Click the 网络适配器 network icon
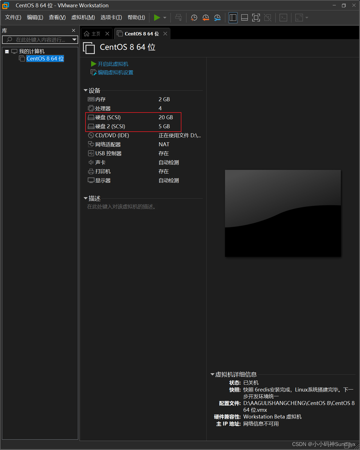 coord(91,144)
